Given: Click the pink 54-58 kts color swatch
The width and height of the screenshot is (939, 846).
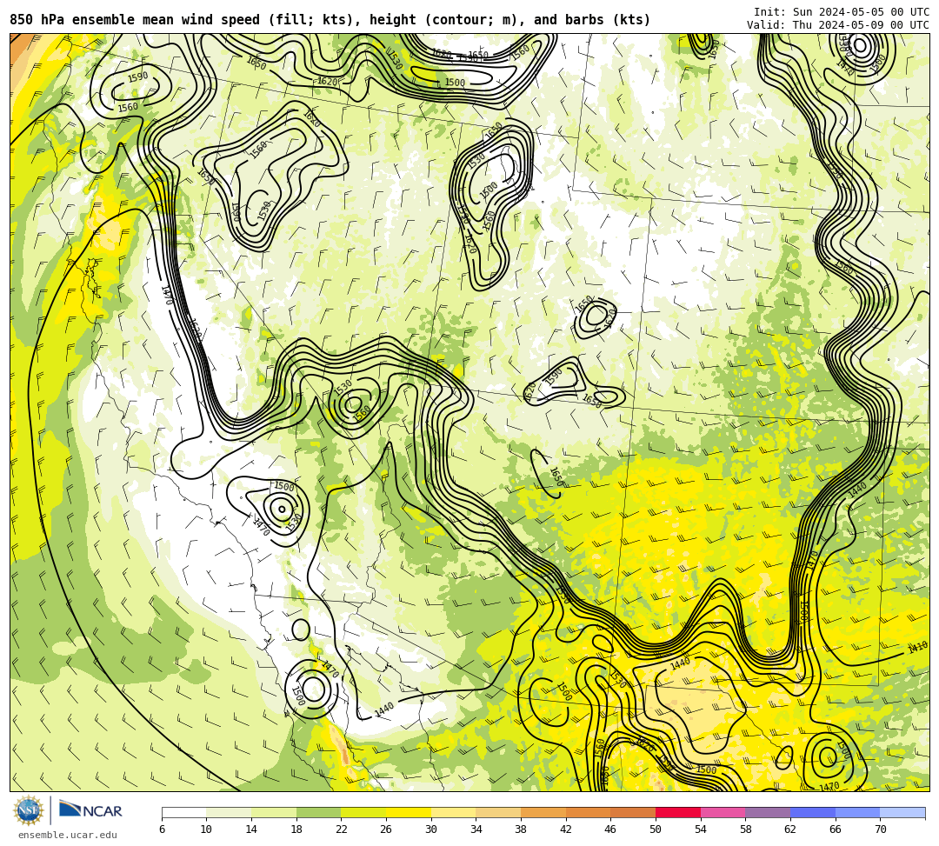Looking at the screenshot, I should [723, 812].
